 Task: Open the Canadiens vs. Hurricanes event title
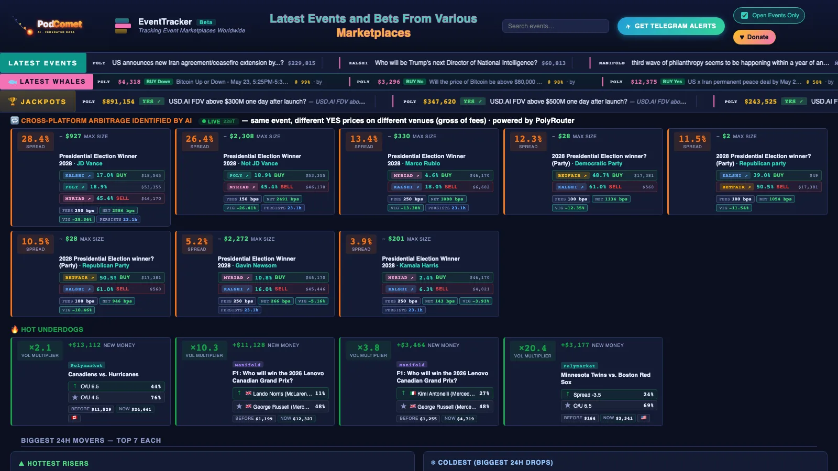pos(103,374)
